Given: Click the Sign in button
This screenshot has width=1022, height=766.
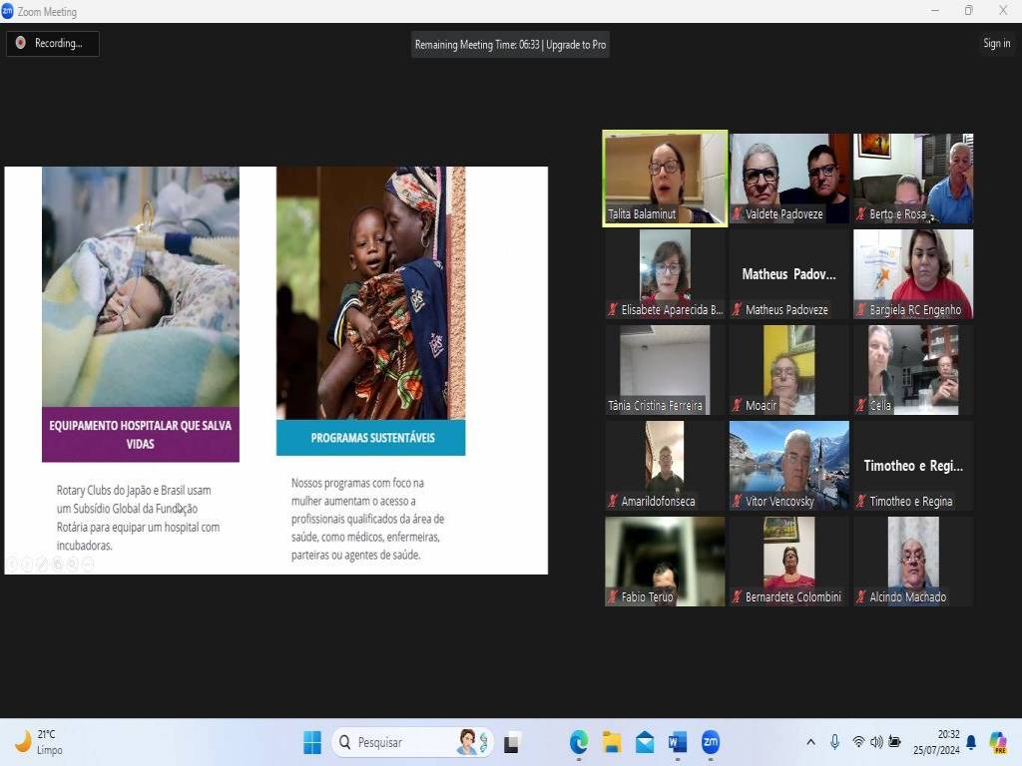Looking at the screenshot, I should pos(996,43).
